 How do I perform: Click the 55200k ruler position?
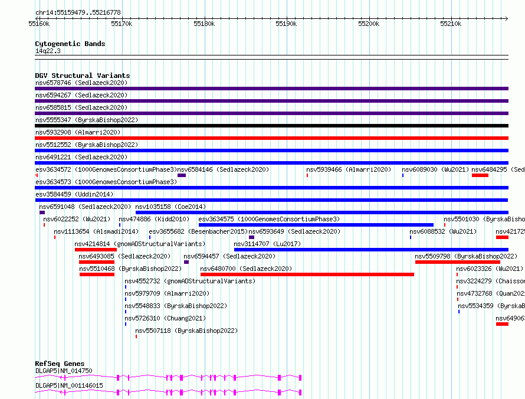point(369,24)
